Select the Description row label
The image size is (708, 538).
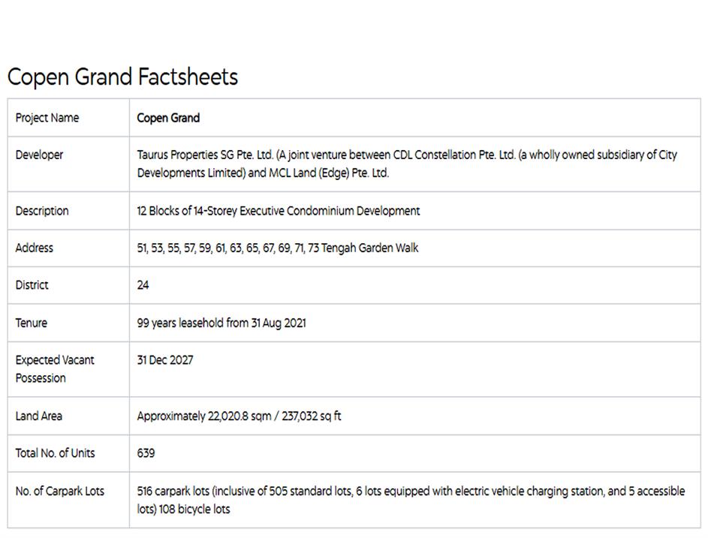click(42, 211)
